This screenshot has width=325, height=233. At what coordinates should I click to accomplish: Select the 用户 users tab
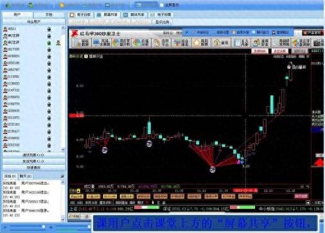[x=17, y=15]
